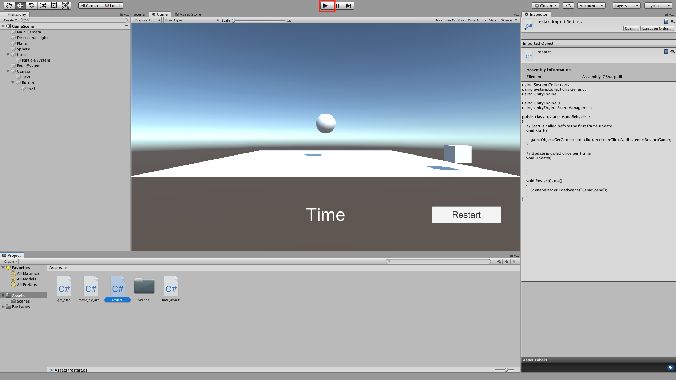Toggle the Stats overlay

pos(492,20)
